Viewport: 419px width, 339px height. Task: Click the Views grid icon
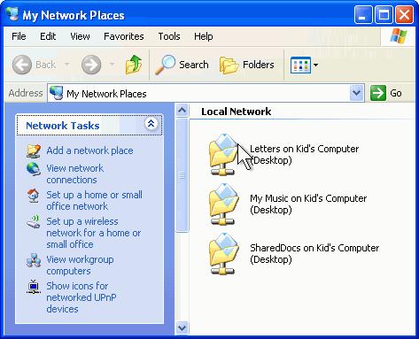pyautogui.click(x=300, y=65)
